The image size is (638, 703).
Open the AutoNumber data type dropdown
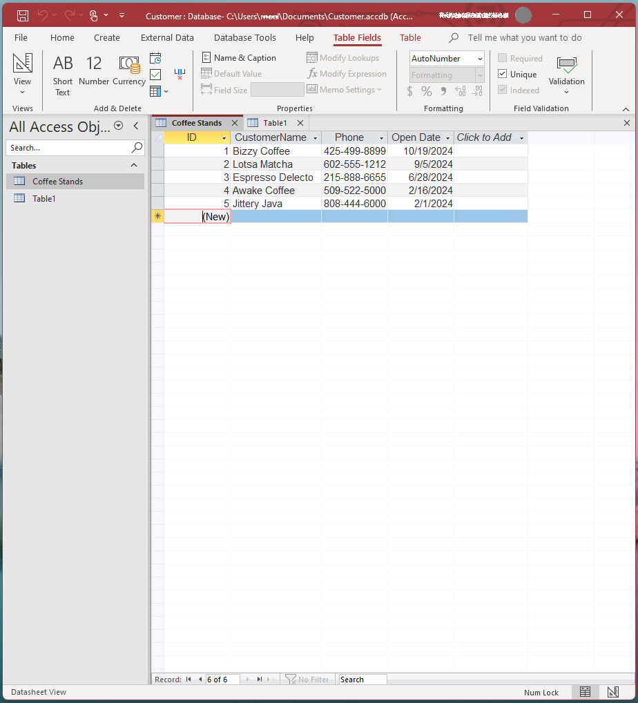(481, 59)
